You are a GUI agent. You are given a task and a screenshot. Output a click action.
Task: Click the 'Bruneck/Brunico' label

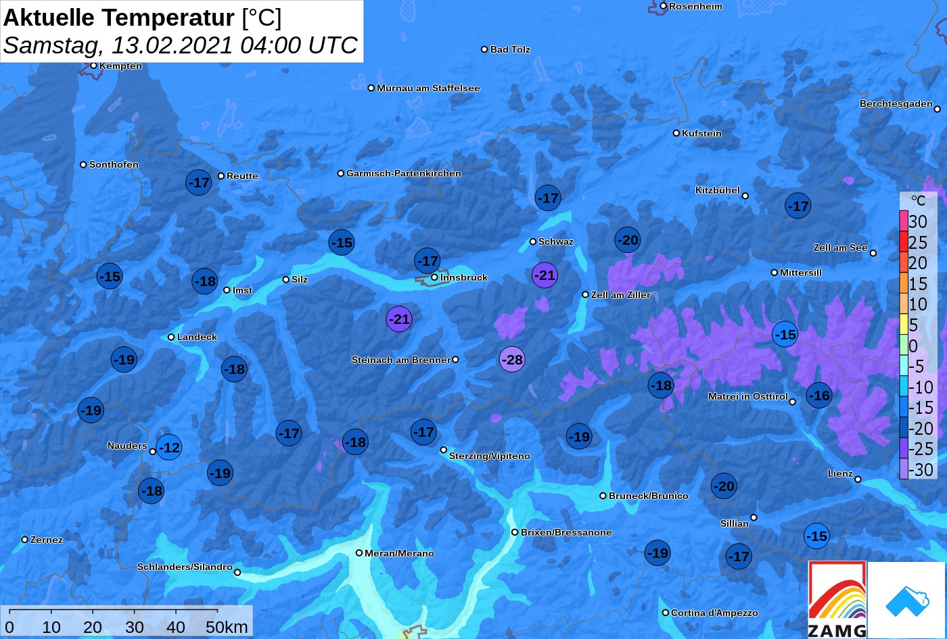click(649, 496)
